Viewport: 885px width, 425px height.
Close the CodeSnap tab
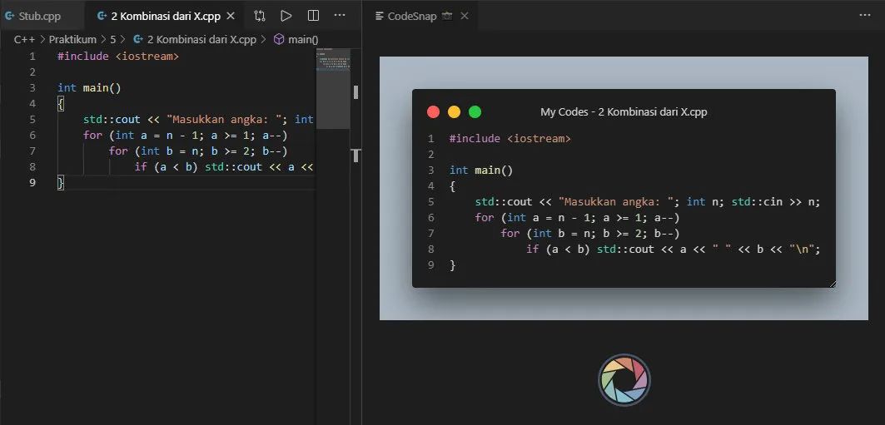pos(465,17)
